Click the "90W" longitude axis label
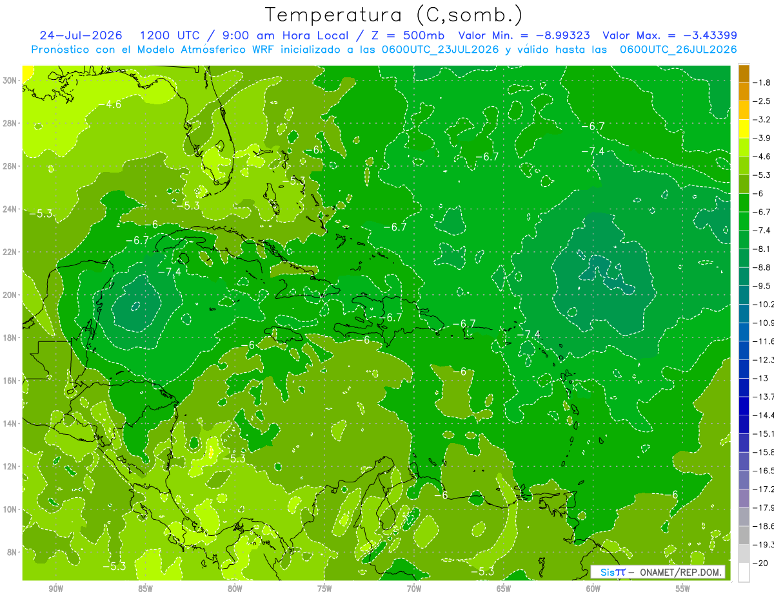Viewport: 774px width, 597px height. point(55,589)
